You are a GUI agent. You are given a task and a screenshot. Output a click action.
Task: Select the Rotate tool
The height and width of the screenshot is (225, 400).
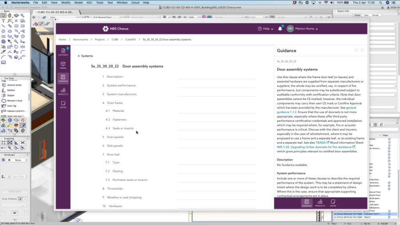16,47
